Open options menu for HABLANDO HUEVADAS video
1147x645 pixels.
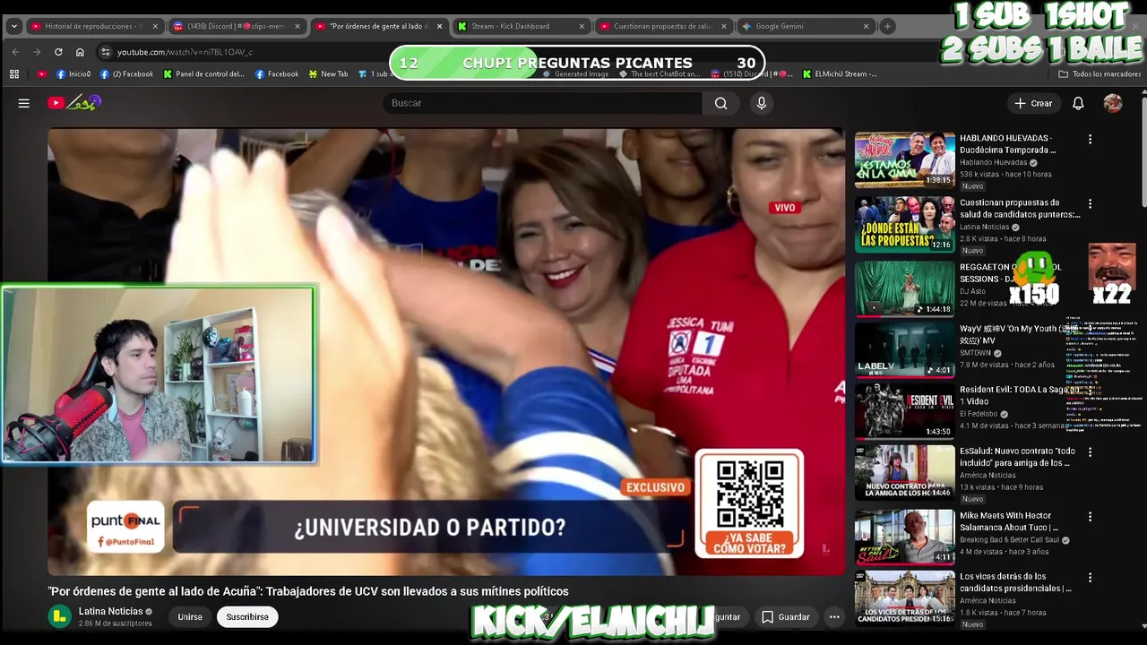click(1090, 139)
